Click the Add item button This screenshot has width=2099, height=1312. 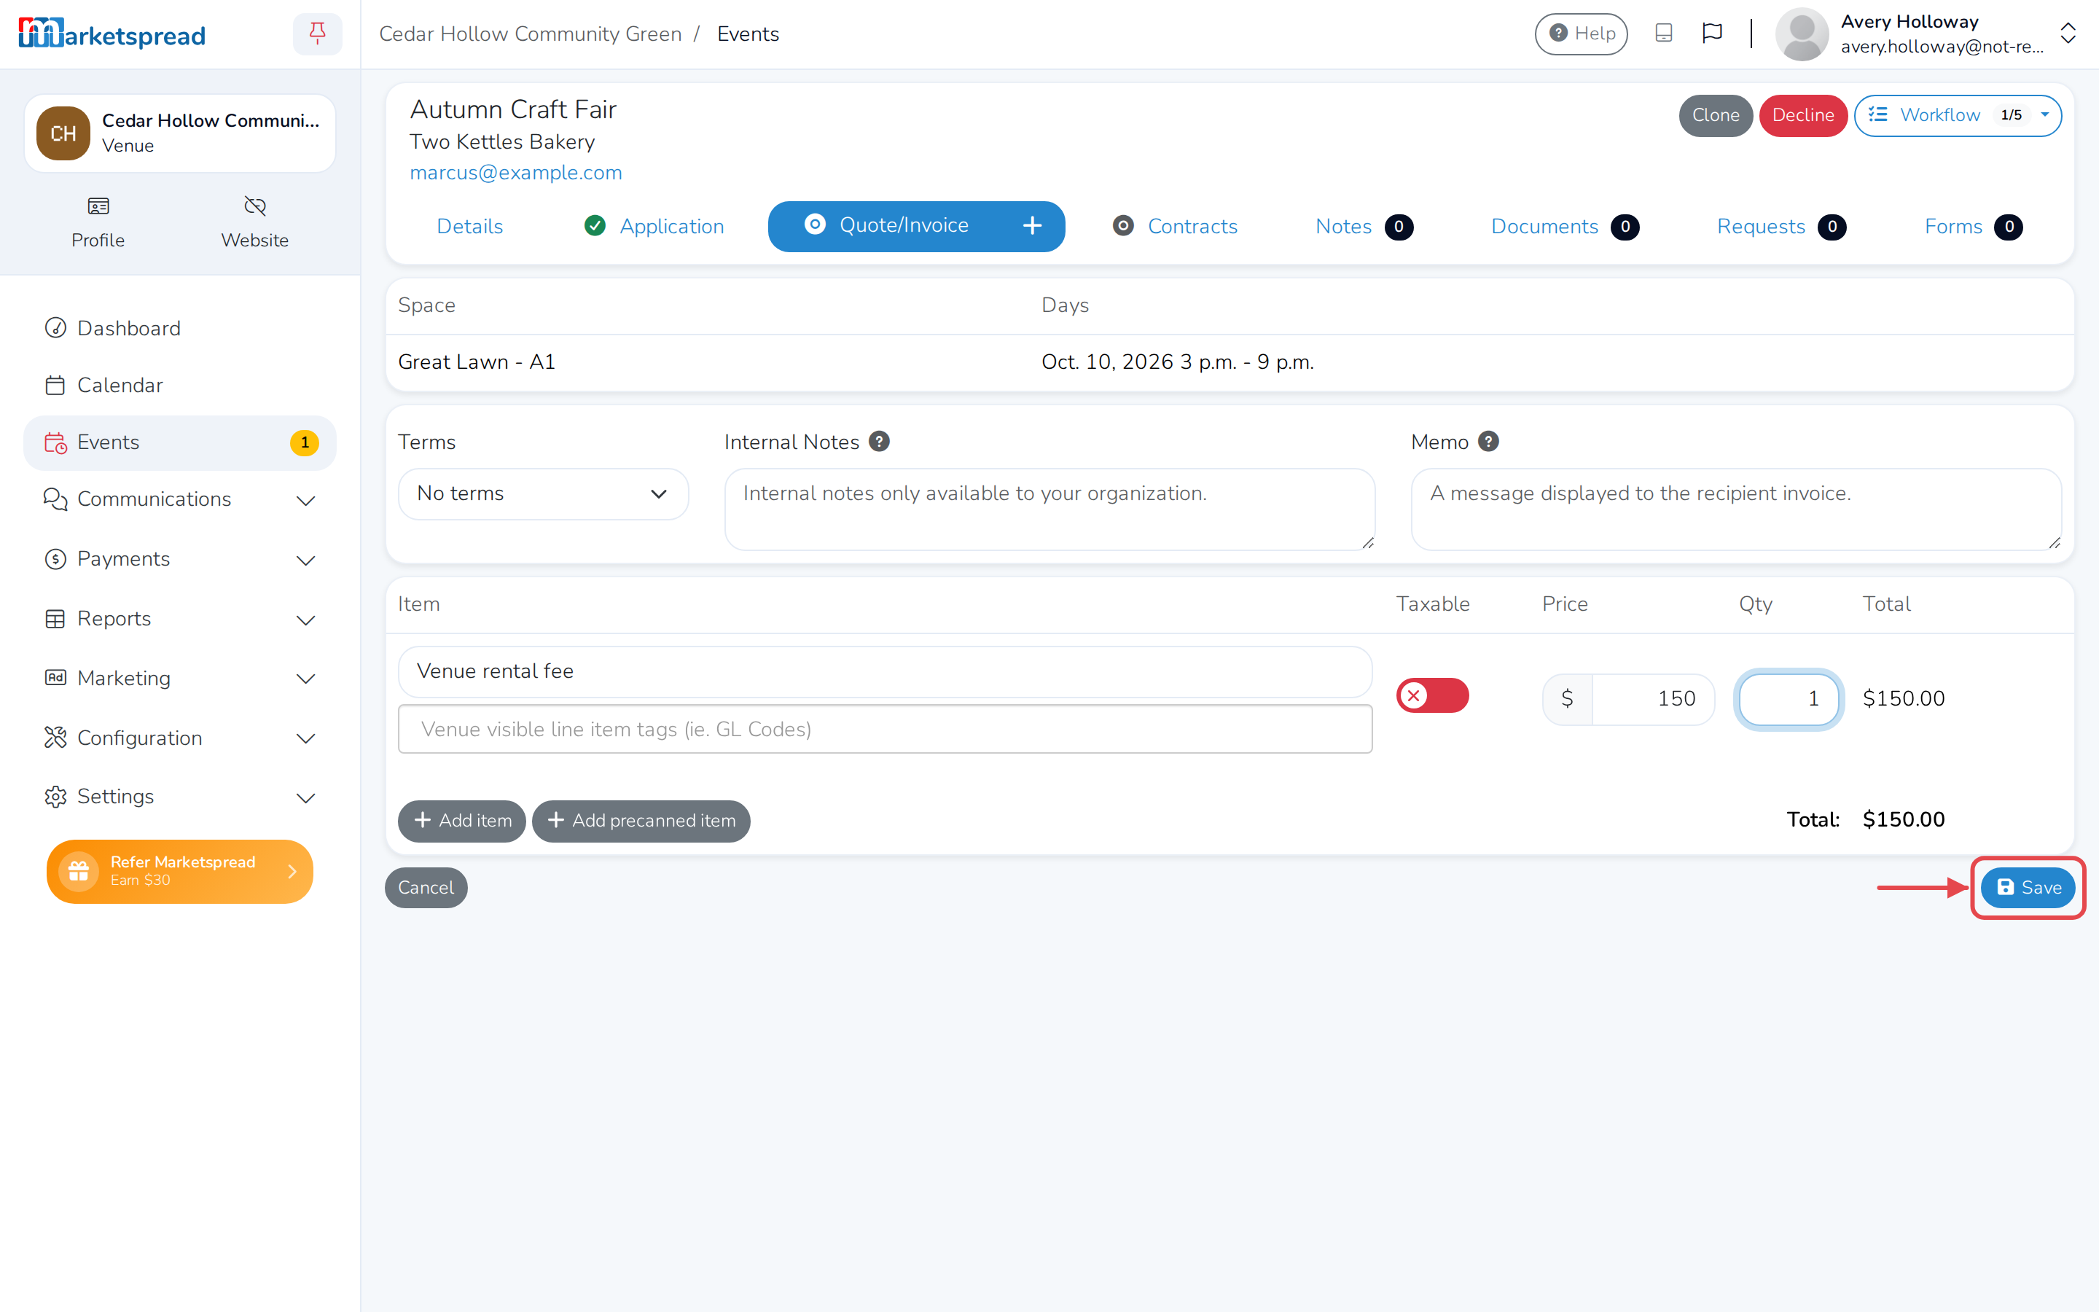(x=461, y=821)
